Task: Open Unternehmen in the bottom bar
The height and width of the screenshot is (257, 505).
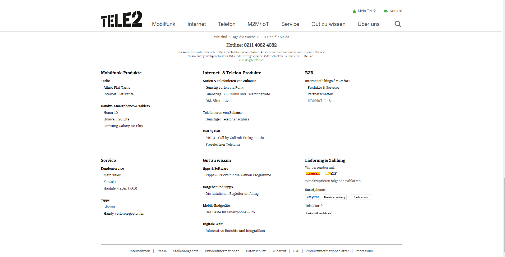Action: (x=139, y=251)
